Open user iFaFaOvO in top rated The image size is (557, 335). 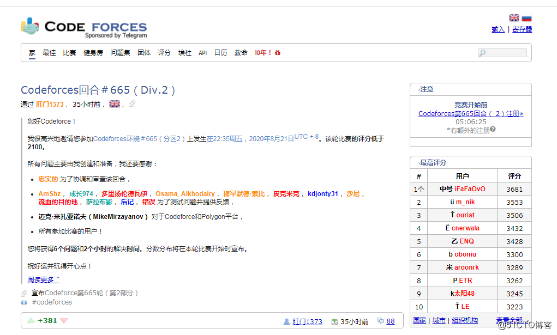470,189
